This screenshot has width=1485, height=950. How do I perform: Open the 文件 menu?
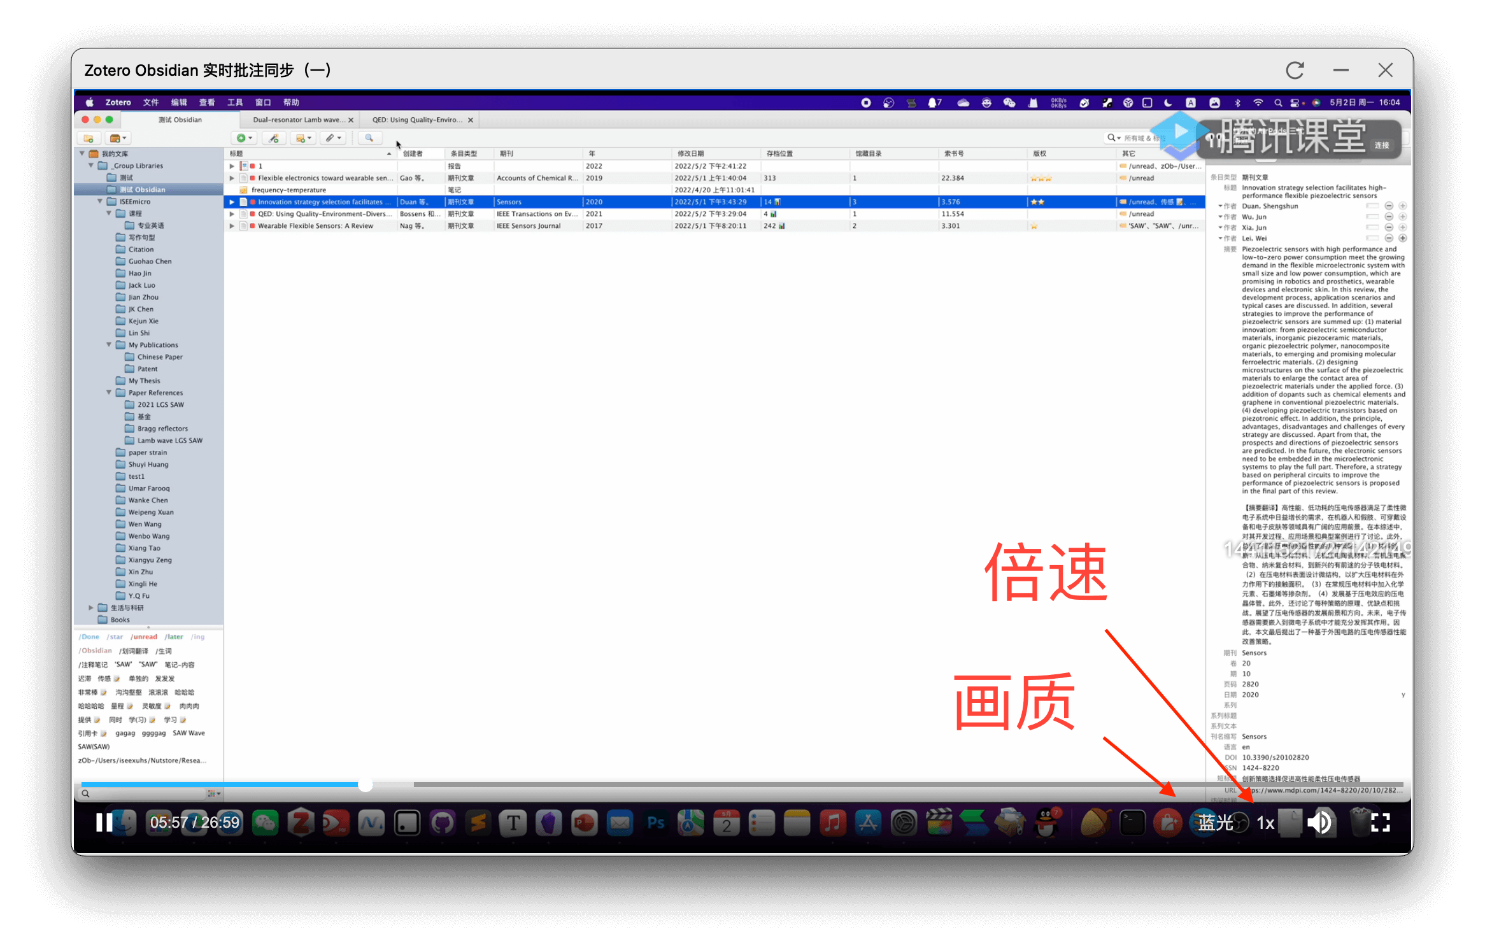click(151, 103)
